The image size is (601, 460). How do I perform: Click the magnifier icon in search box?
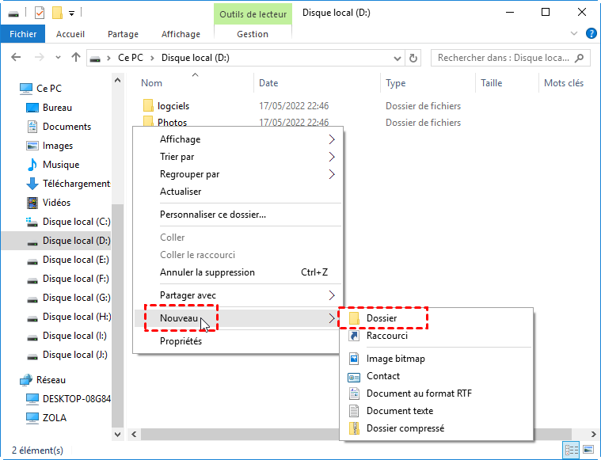pyautogui.click(x=580, y=58)
